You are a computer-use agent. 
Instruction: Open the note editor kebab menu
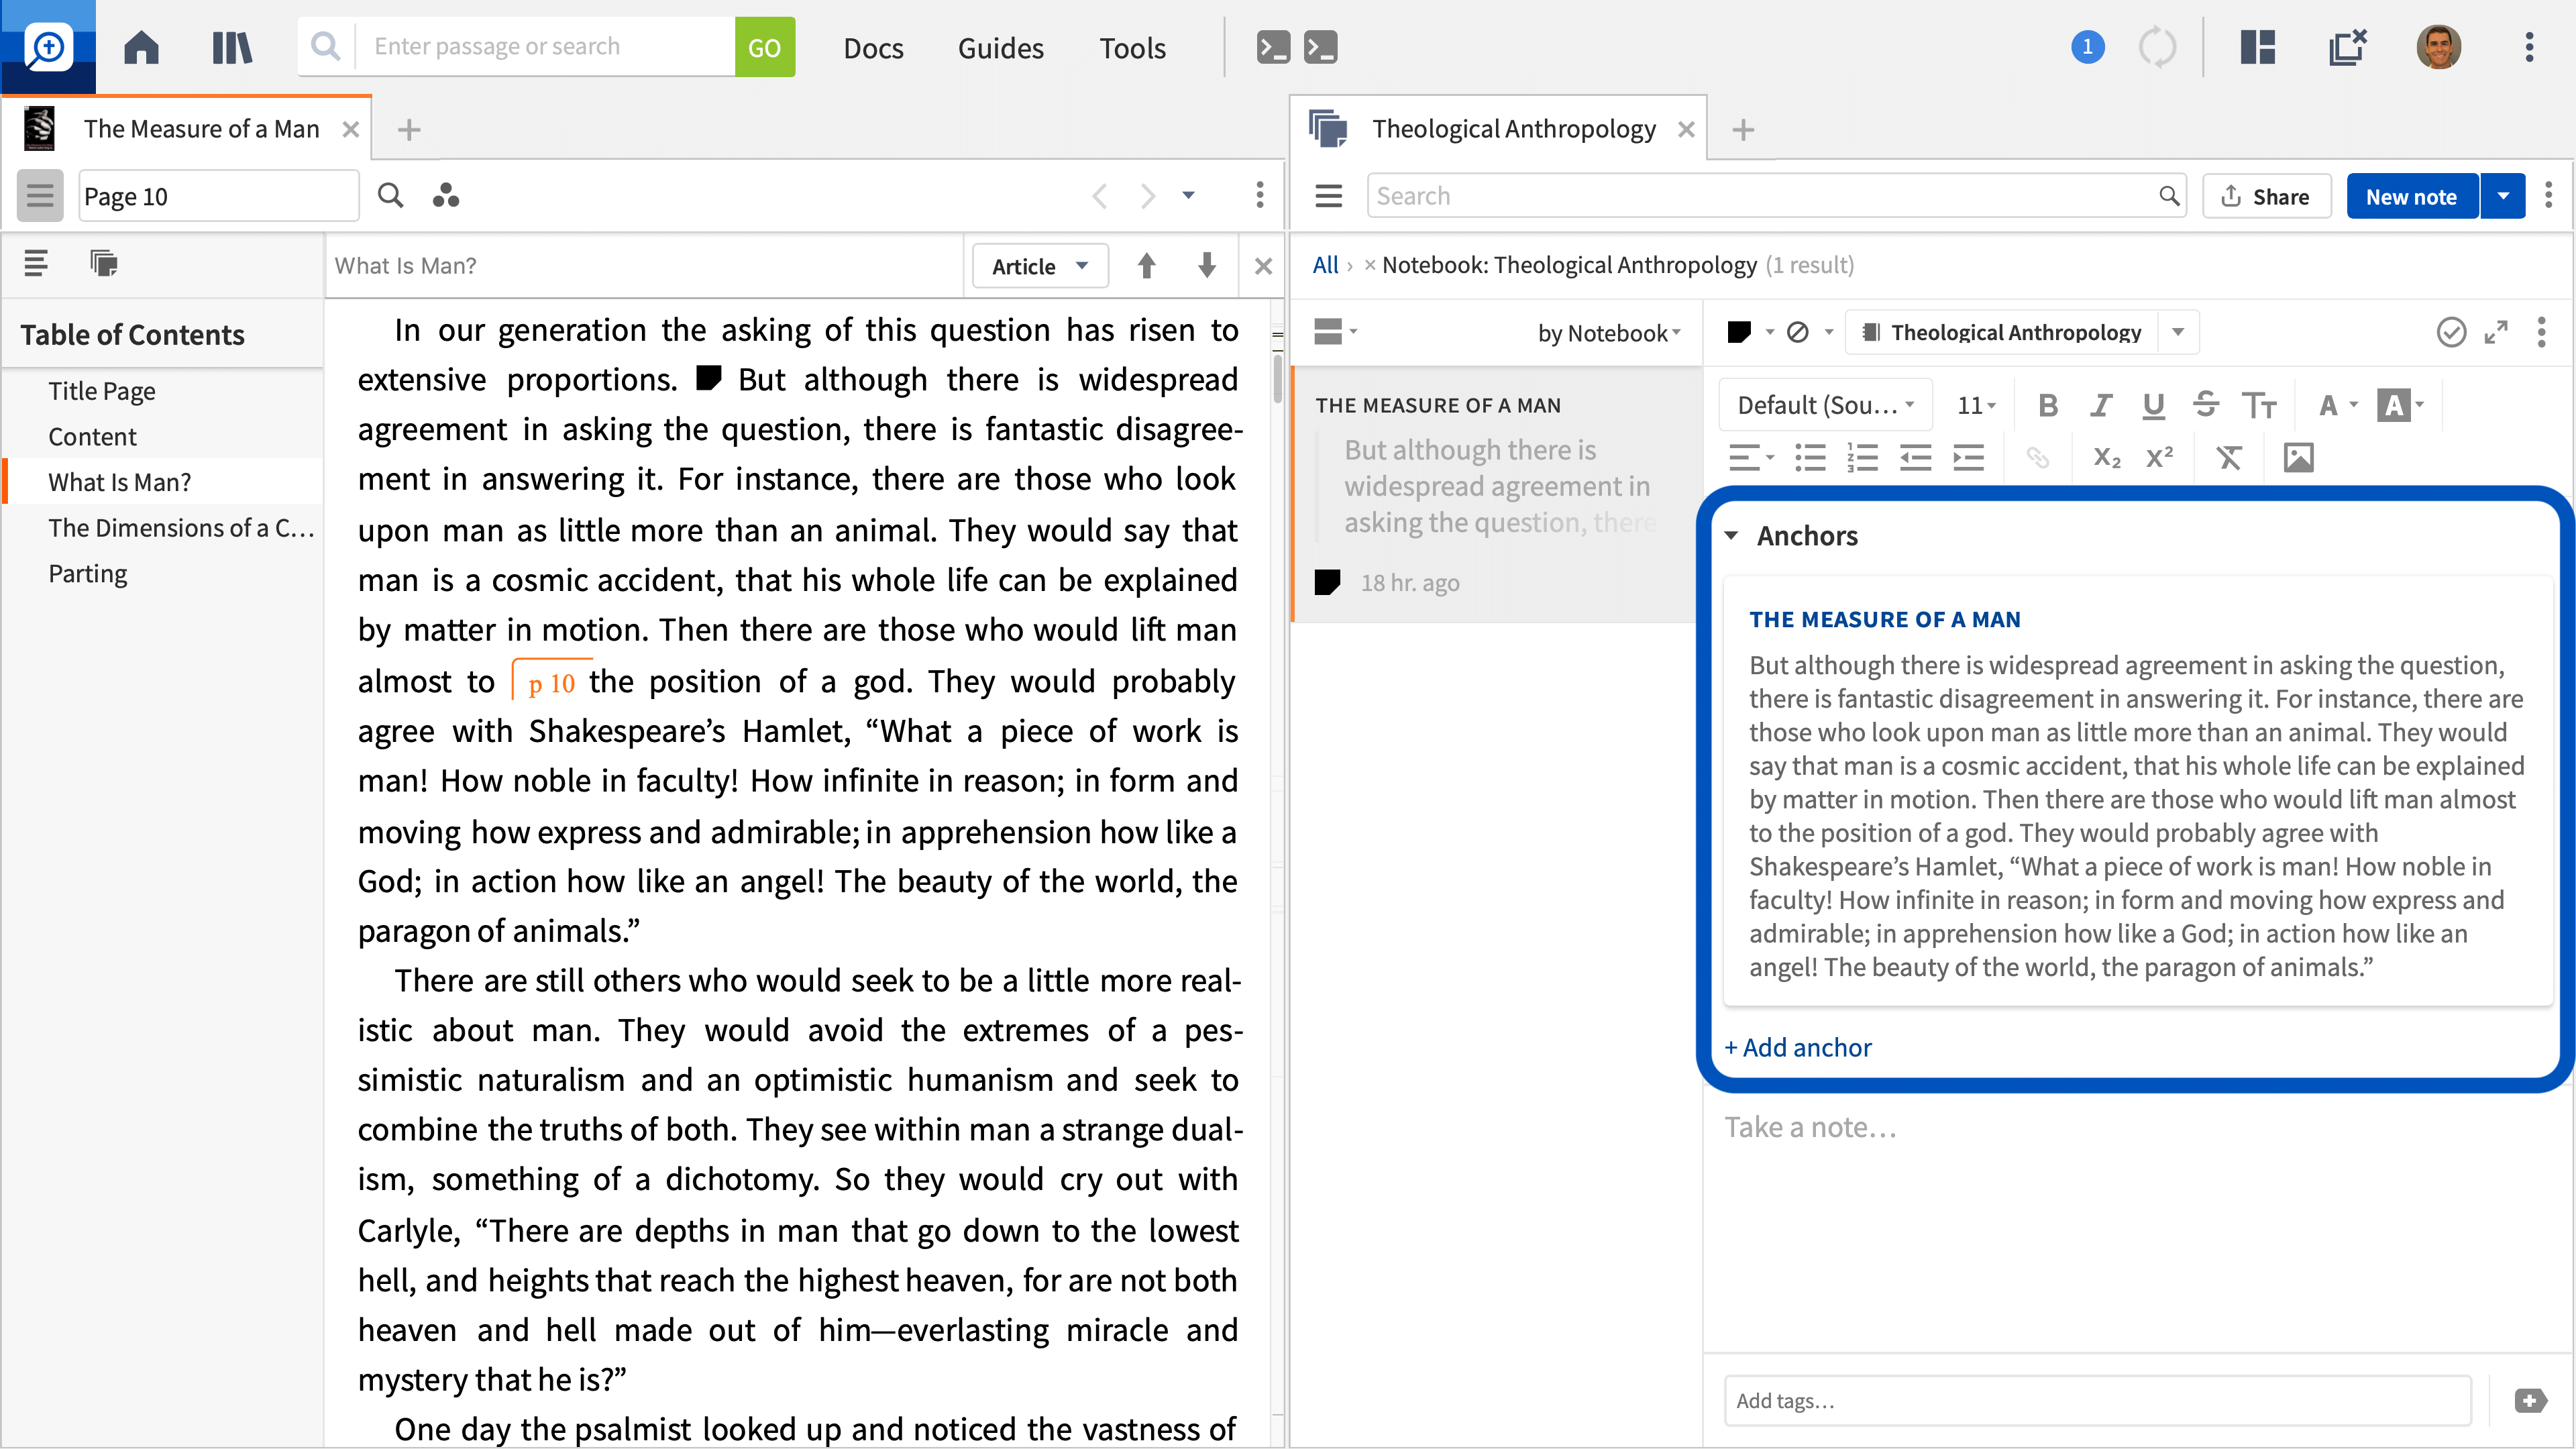2541,332
